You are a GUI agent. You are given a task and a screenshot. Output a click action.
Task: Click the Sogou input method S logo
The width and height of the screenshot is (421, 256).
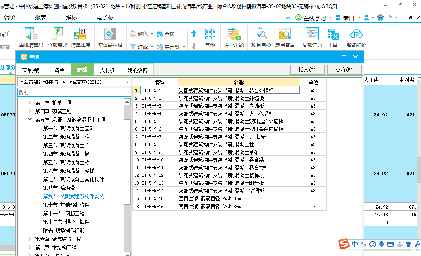coord(344,244)
